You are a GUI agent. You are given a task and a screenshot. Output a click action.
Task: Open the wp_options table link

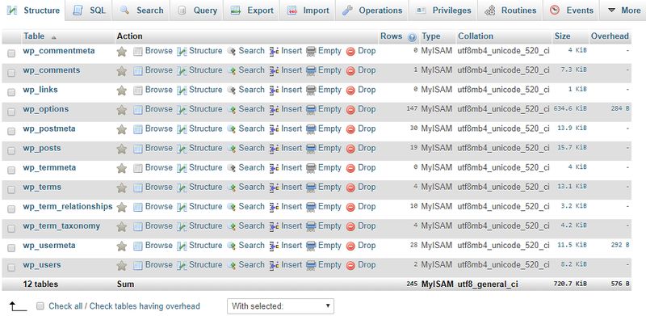tap(46, 109)
